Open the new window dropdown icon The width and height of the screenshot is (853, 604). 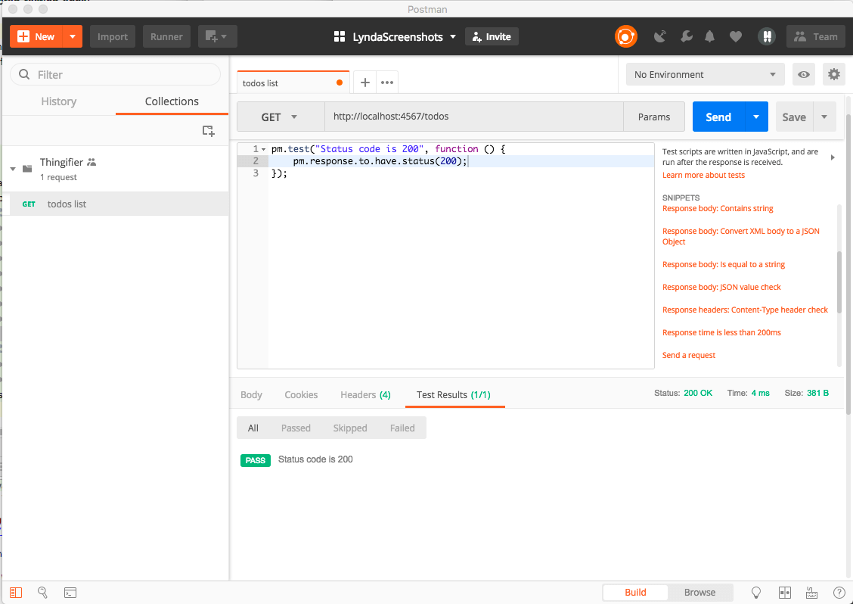click(217, 36)
